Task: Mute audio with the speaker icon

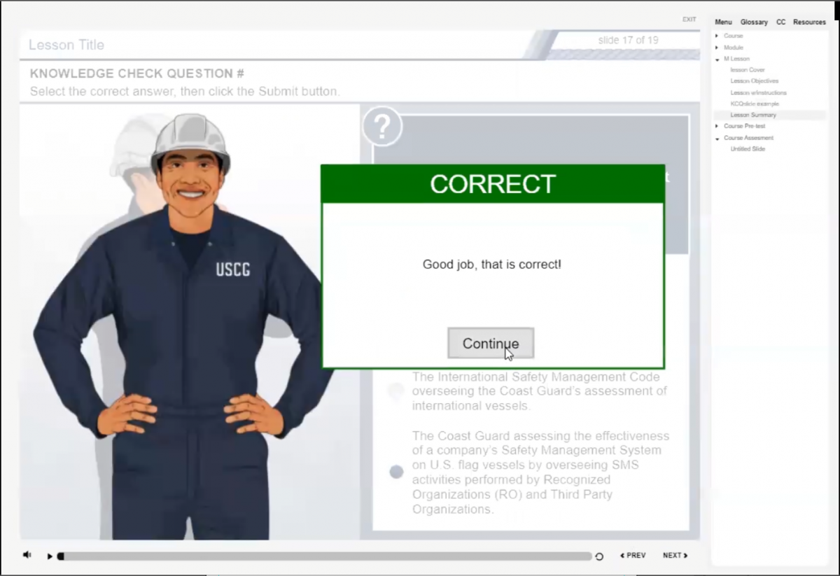Action: 27,555
